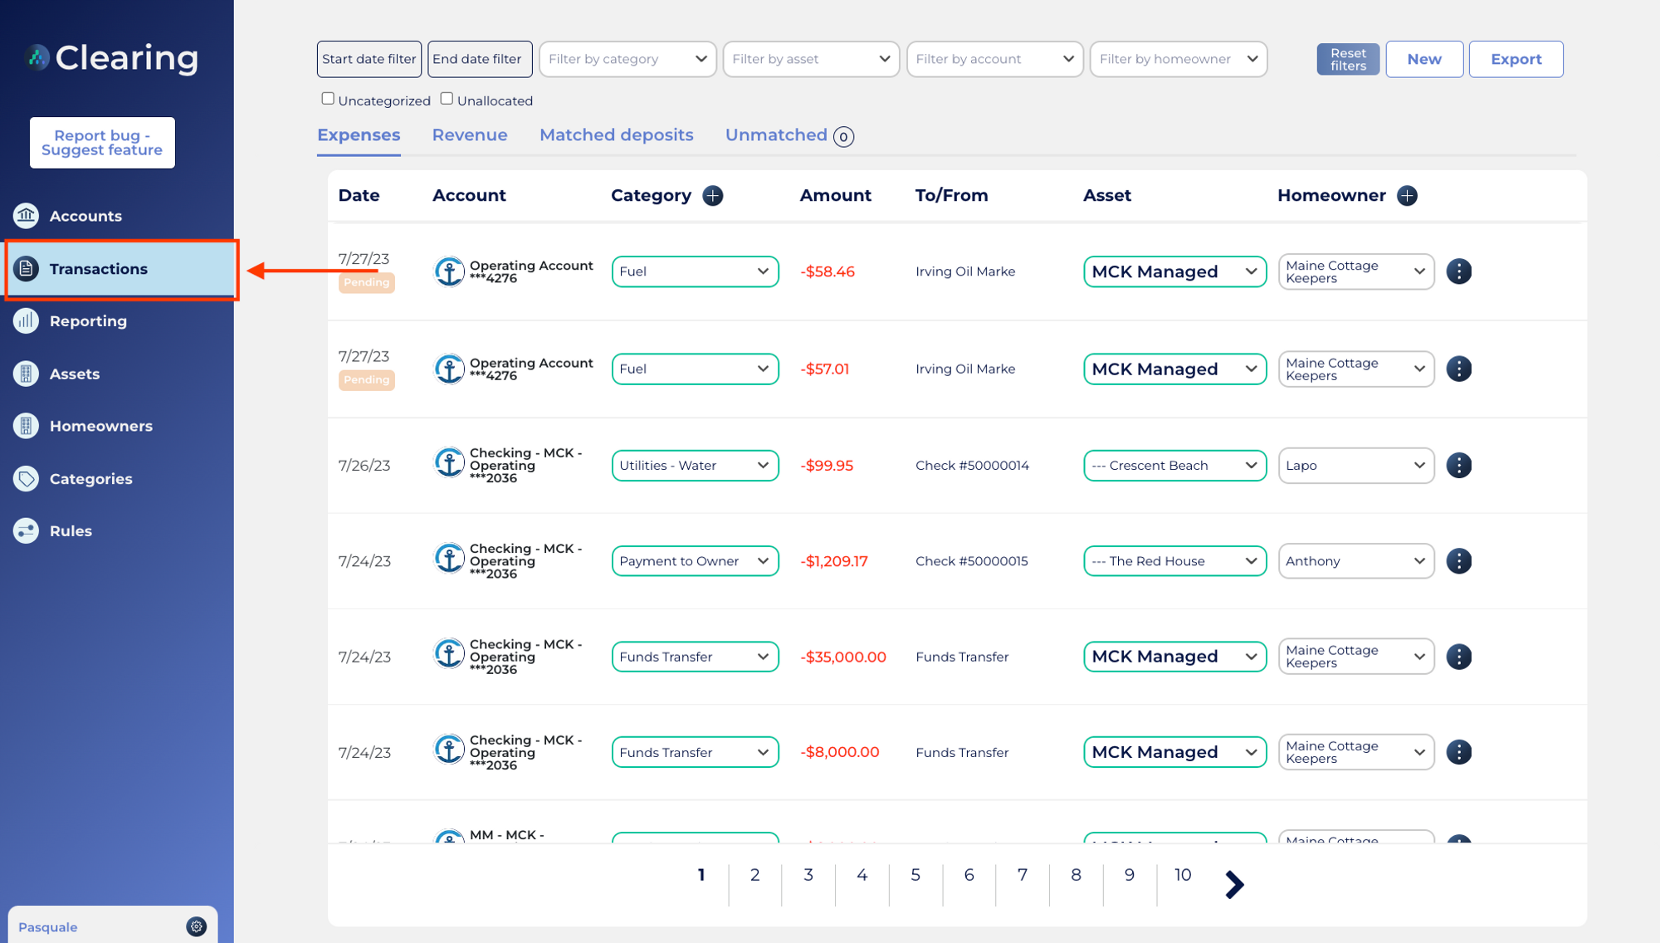Change the Utilities - Water category dropdown
Image resolution: width=1660 pixels, height=943 pixels.
pyautogui.click(x=695, y=466)
